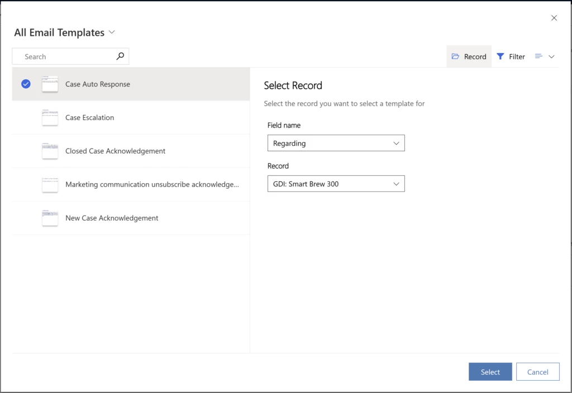This screenshot has height=393, width=572.
Task: Open the All Email Templates view dropdown
Action: coord(112,32)
